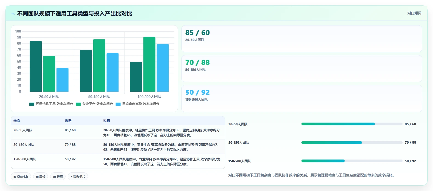Image resolution: width=433 pixels, height=191 pixels.
Task: Click the 进度 tag chip
Action: coord(58,176)
